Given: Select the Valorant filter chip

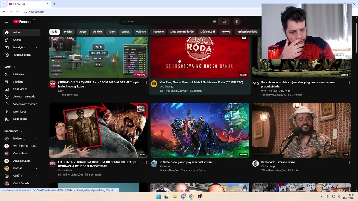Looking at the screenshot, I should click(x=141, y=32).
